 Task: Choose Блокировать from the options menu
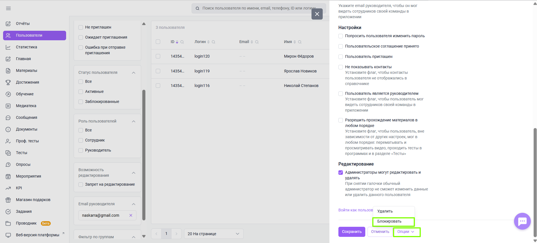[394, 221]
